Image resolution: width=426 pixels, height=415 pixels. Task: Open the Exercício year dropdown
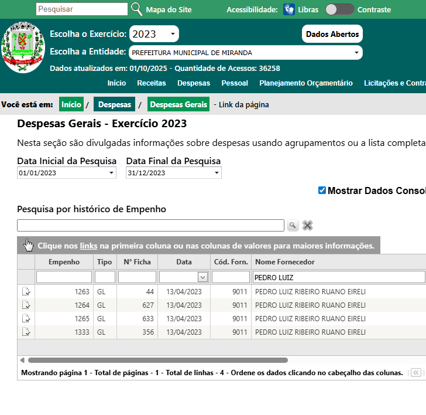[154, 34]
